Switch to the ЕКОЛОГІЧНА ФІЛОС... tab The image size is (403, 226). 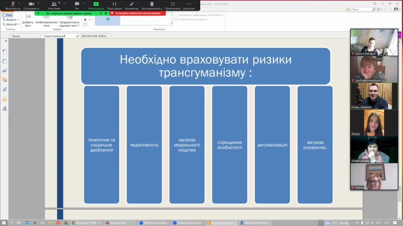pyautogui.click(x=95, y=36)
